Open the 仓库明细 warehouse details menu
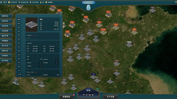Screen dimensions: 177x99 coord(6,31)
